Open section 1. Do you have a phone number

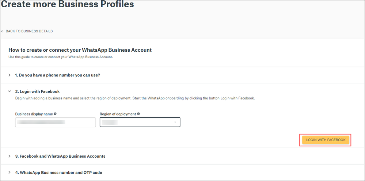[x=57, y=75]
